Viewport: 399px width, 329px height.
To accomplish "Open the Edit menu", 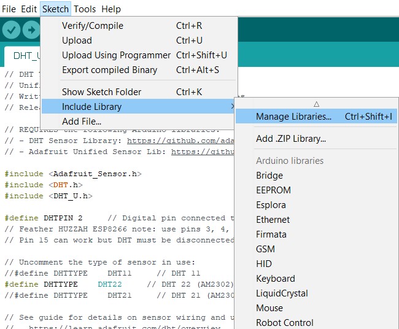I will 29,9.
